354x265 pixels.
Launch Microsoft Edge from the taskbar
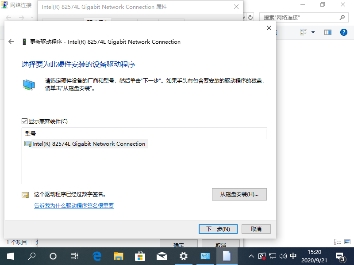click(97, 256)
